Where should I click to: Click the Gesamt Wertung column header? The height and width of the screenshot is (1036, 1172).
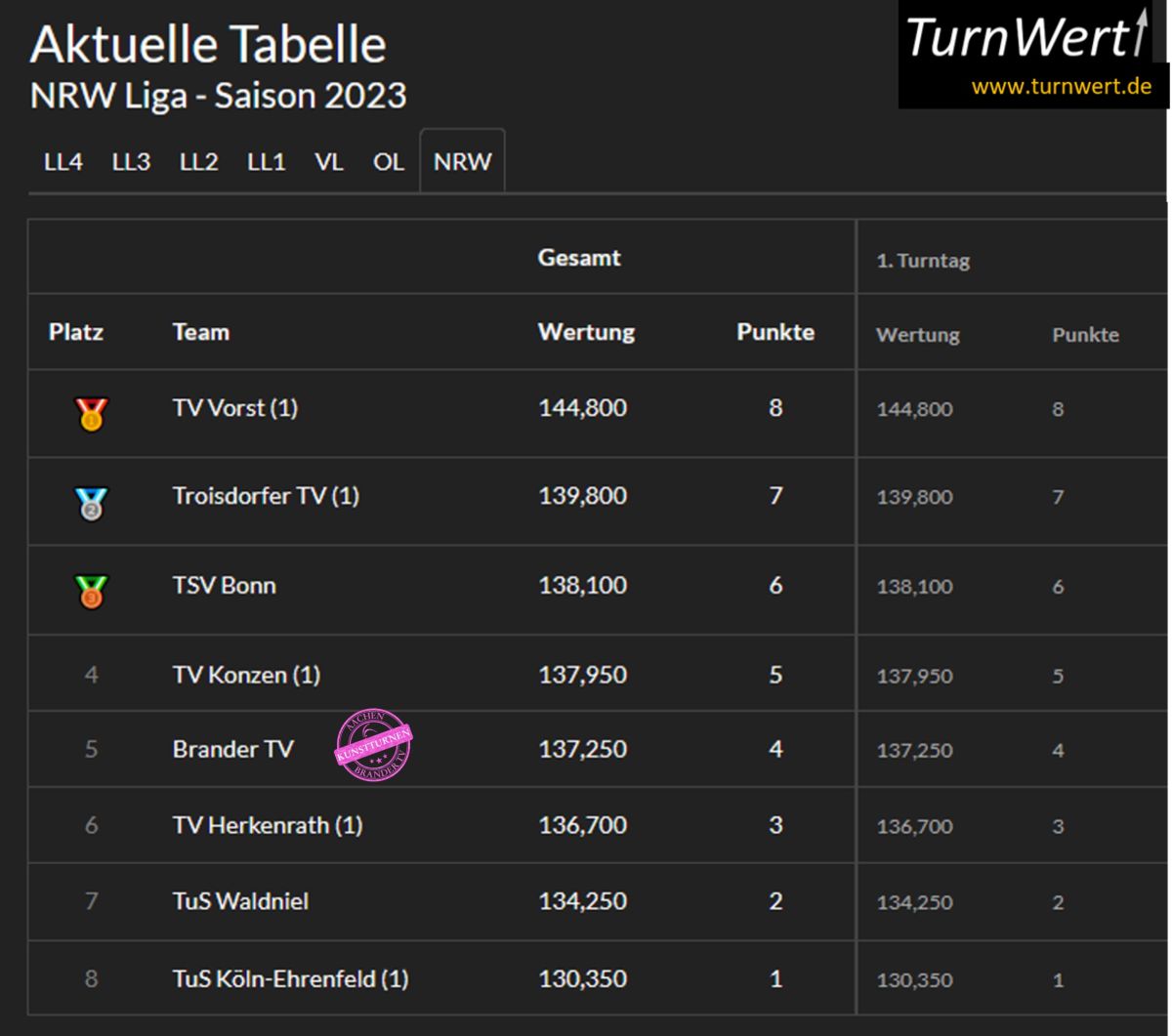click(x=586, y=332)
